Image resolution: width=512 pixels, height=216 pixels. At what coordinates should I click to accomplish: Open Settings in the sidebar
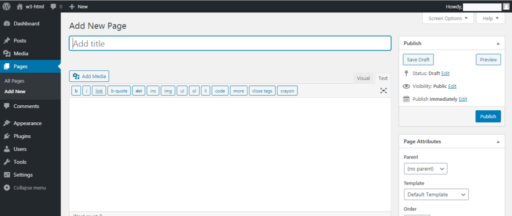point(23,175)
